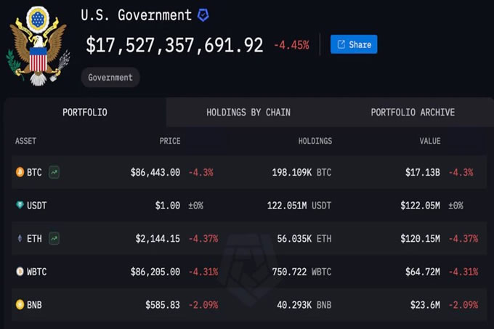Open the Portfolio Archive tab

click(413, 113)
